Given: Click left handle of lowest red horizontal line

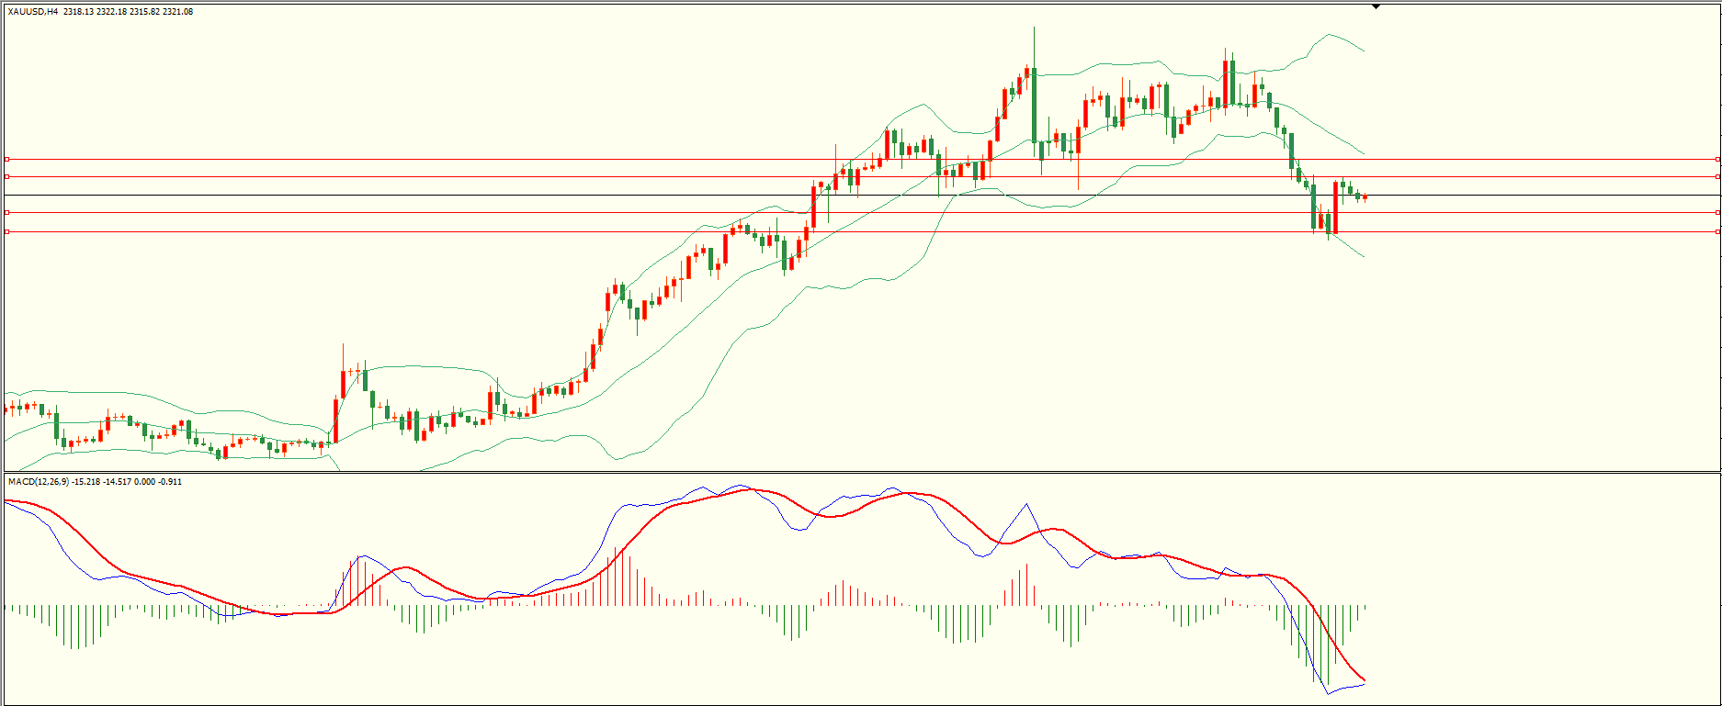Looking at the screenshot, I should (x=7, y=232).
